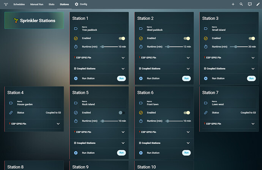Click the enabled check icon in Station 5
The height and width of the screenshot is (170, 262).
(x=76, y=113)
